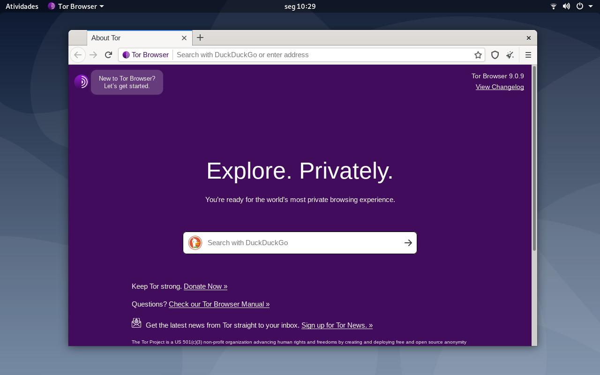Click the Explore. Privately. heading
This screenshot has height=375, width=600.
click(x=300, y=171)
